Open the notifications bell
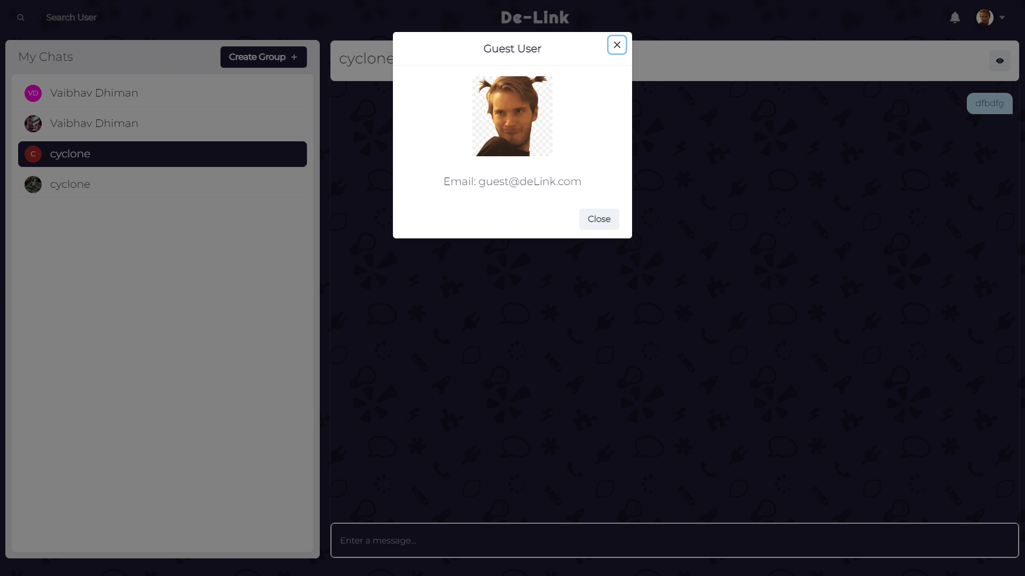1025x576 pixels. [x=955, y=18]
